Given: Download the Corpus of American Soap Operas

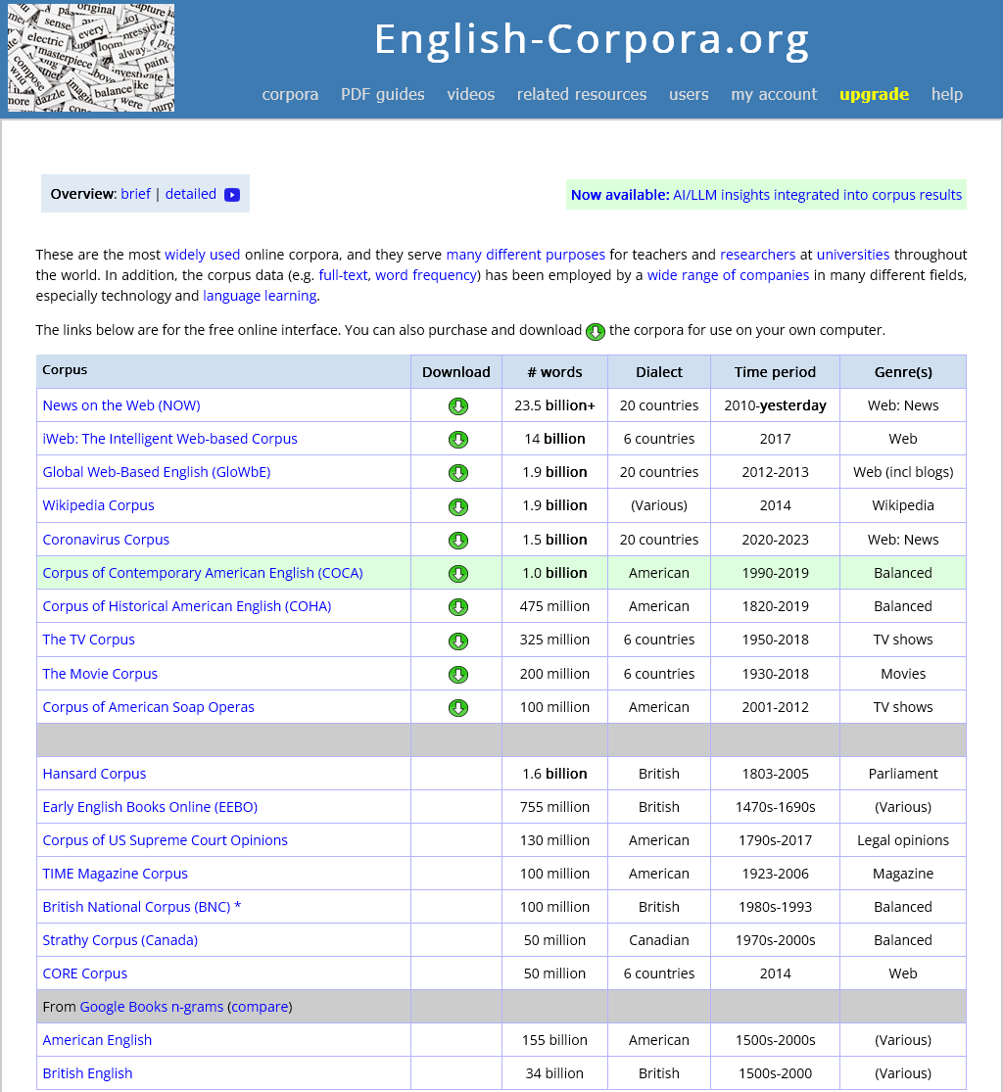Looking at the screenshot, I should [457, 706].
